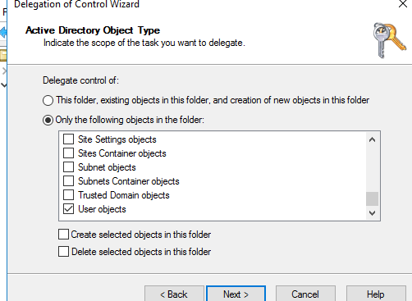Uncheck the User objects checkbox
The image size is (412, 301).
(x=68, y=209)
